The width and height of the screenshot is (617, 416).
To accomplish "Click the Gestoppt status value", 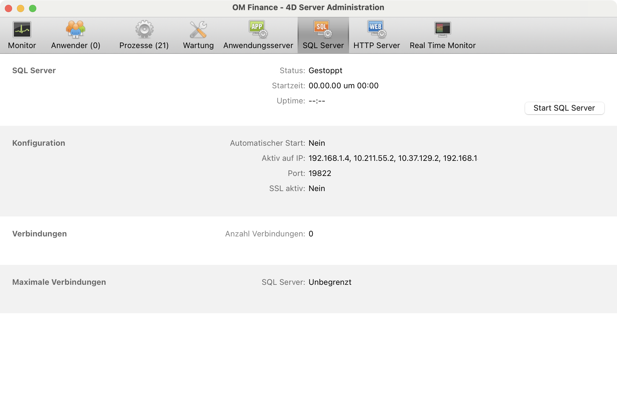I will tap(325, 71).
